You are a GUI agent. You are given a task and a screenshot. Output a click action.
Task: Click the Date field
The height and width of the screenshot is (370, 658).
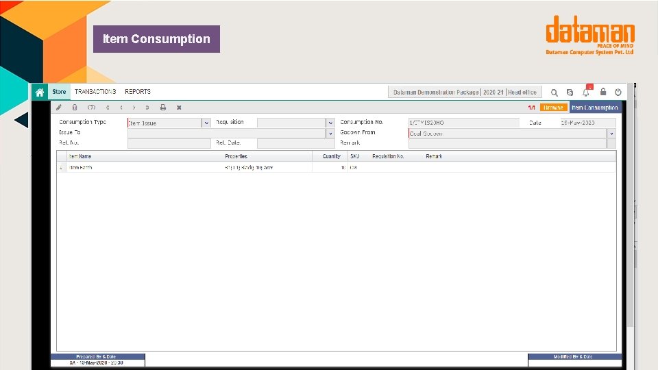pos(588,123)
